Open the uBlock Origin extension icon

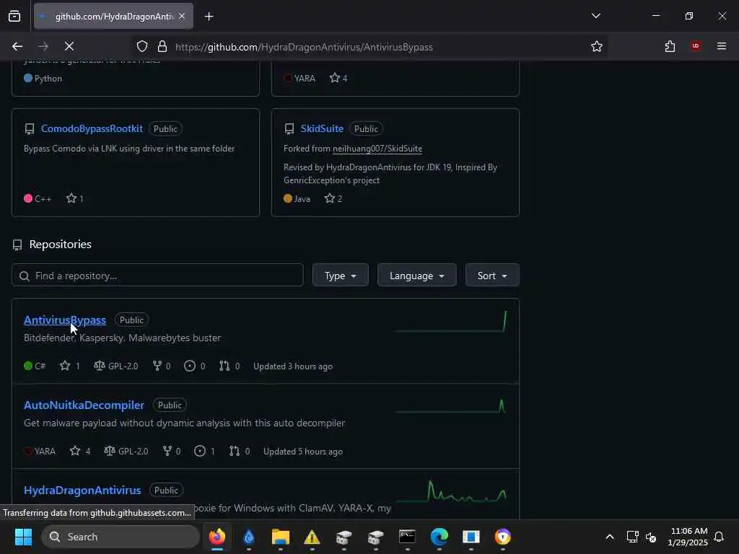coord(696,46)
